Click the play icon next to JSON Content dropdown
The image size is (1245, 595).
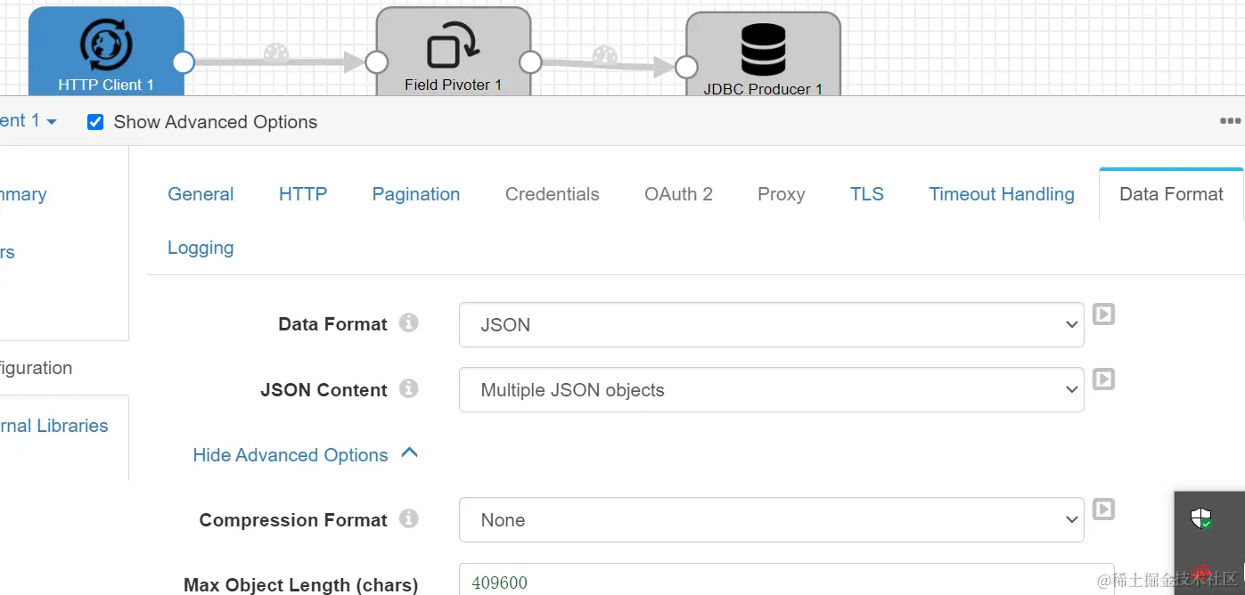1103,379
